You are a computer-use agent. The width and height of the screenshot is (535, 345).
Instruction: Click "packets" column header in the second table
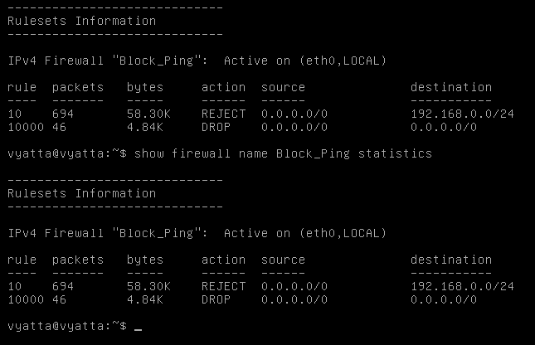click(x=78, y=260)
